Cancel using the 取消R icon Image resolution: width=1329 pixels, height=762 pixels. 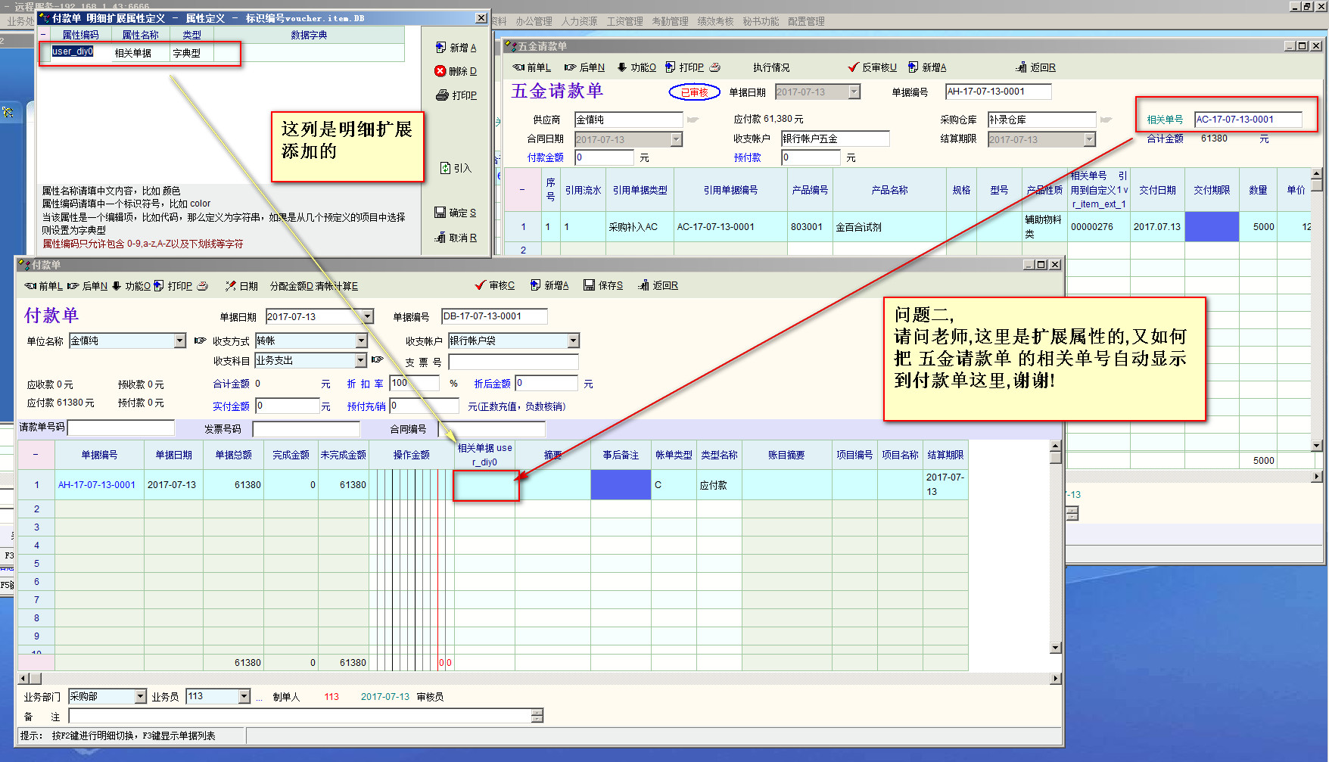click(440, 238)
